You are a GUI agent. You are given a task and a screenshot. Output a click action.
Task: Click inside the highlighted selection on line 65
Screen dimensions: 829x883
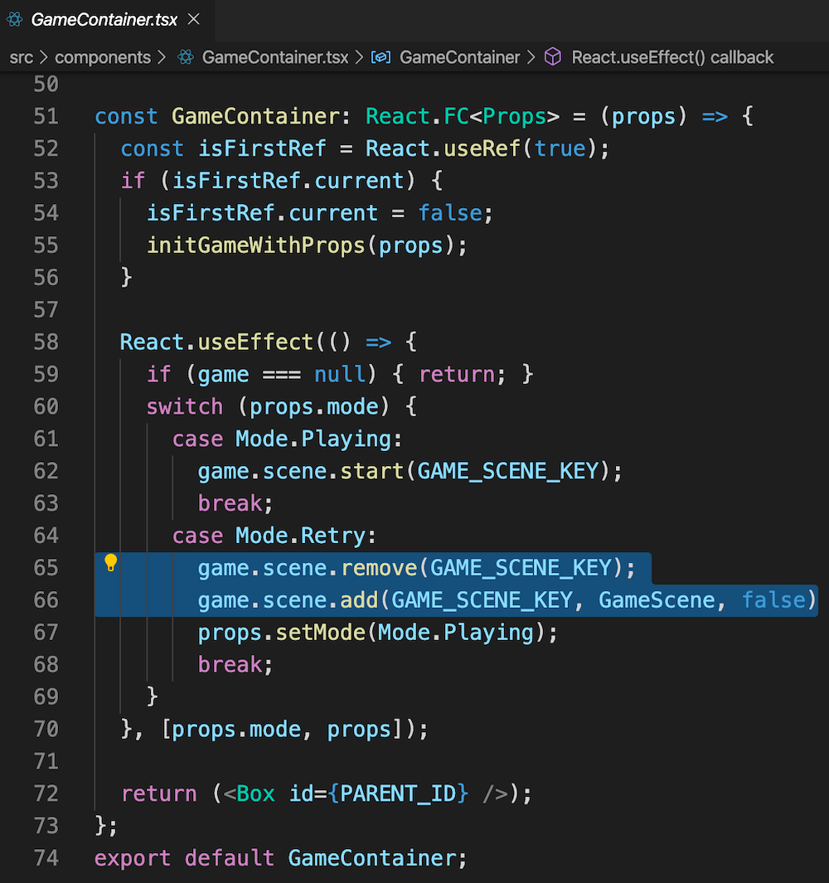414,567
